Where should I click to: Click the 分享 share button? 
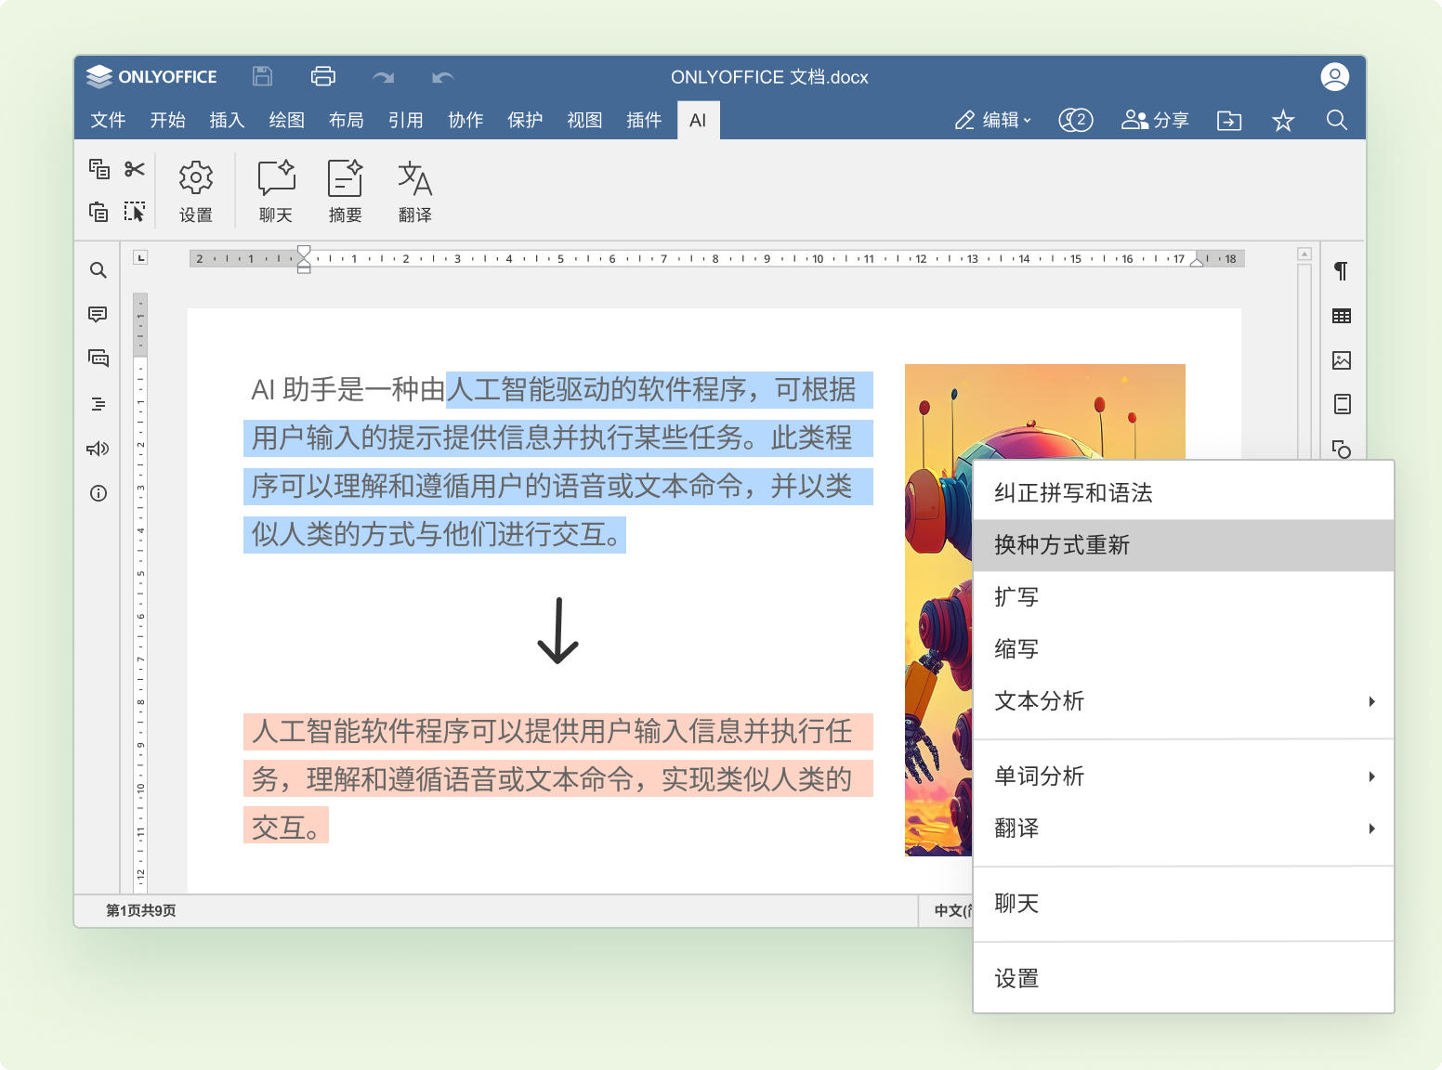click(x=1155, y=121)
